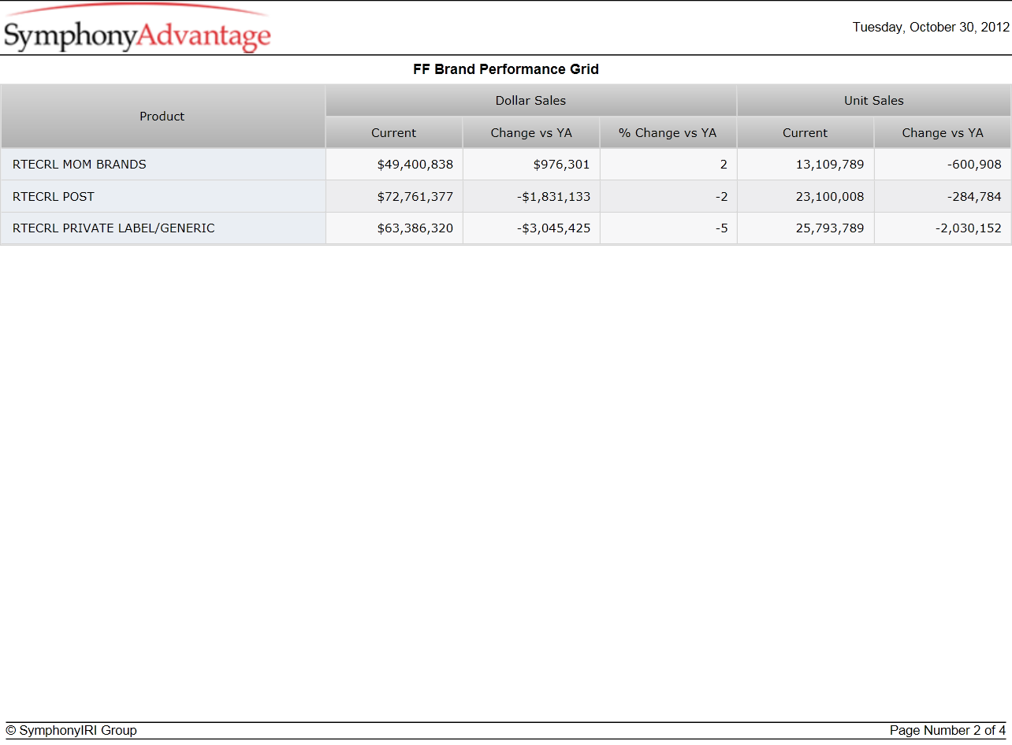Click the © SymphonyIRI Group footer text

(x=71, y=731)
